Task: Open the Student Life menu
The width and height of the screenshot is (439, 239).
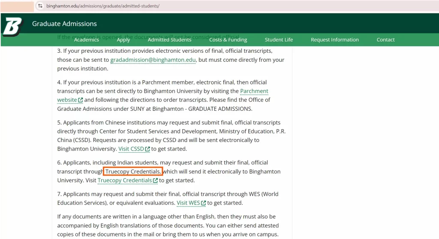Action: 279,40
